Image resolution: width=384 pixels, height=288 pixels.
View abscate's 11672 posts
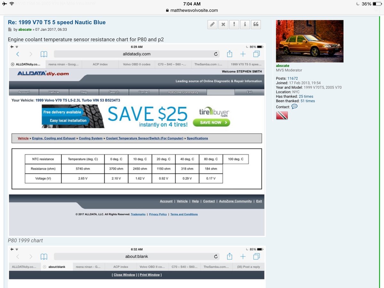pyautogui.click(x=292, y=78)
